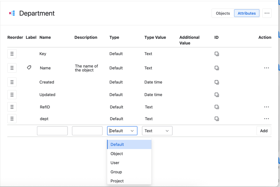Click the Department object type icon

coord(12,13)
